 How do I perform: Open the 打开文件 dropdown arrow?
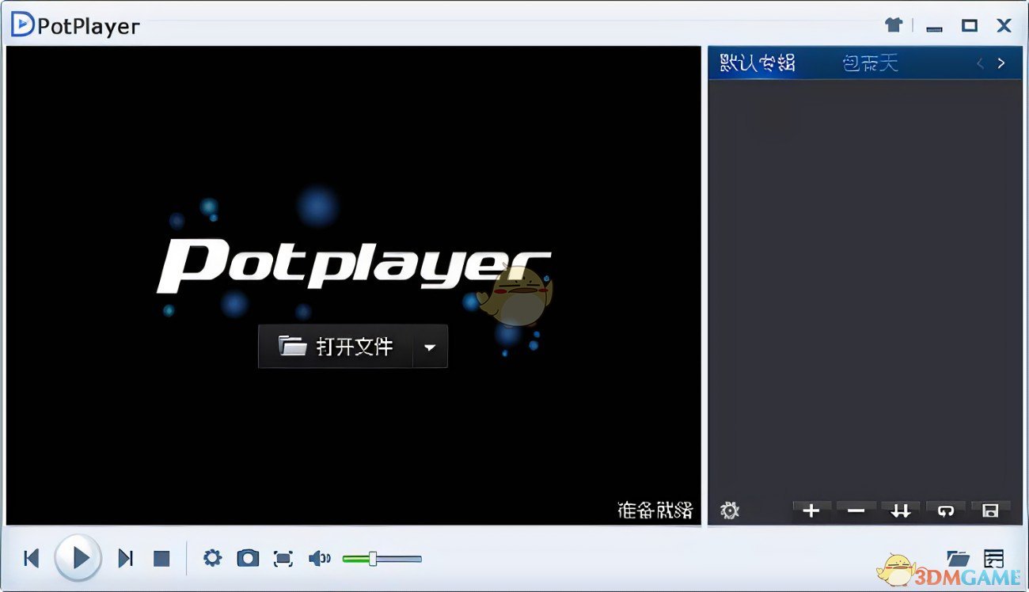(x=430, y=347)
